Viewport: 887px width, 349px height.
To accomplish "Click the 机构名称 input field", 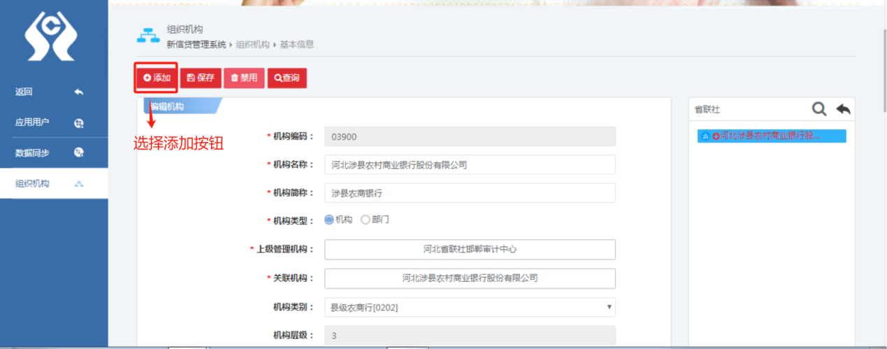I will 470,165.
